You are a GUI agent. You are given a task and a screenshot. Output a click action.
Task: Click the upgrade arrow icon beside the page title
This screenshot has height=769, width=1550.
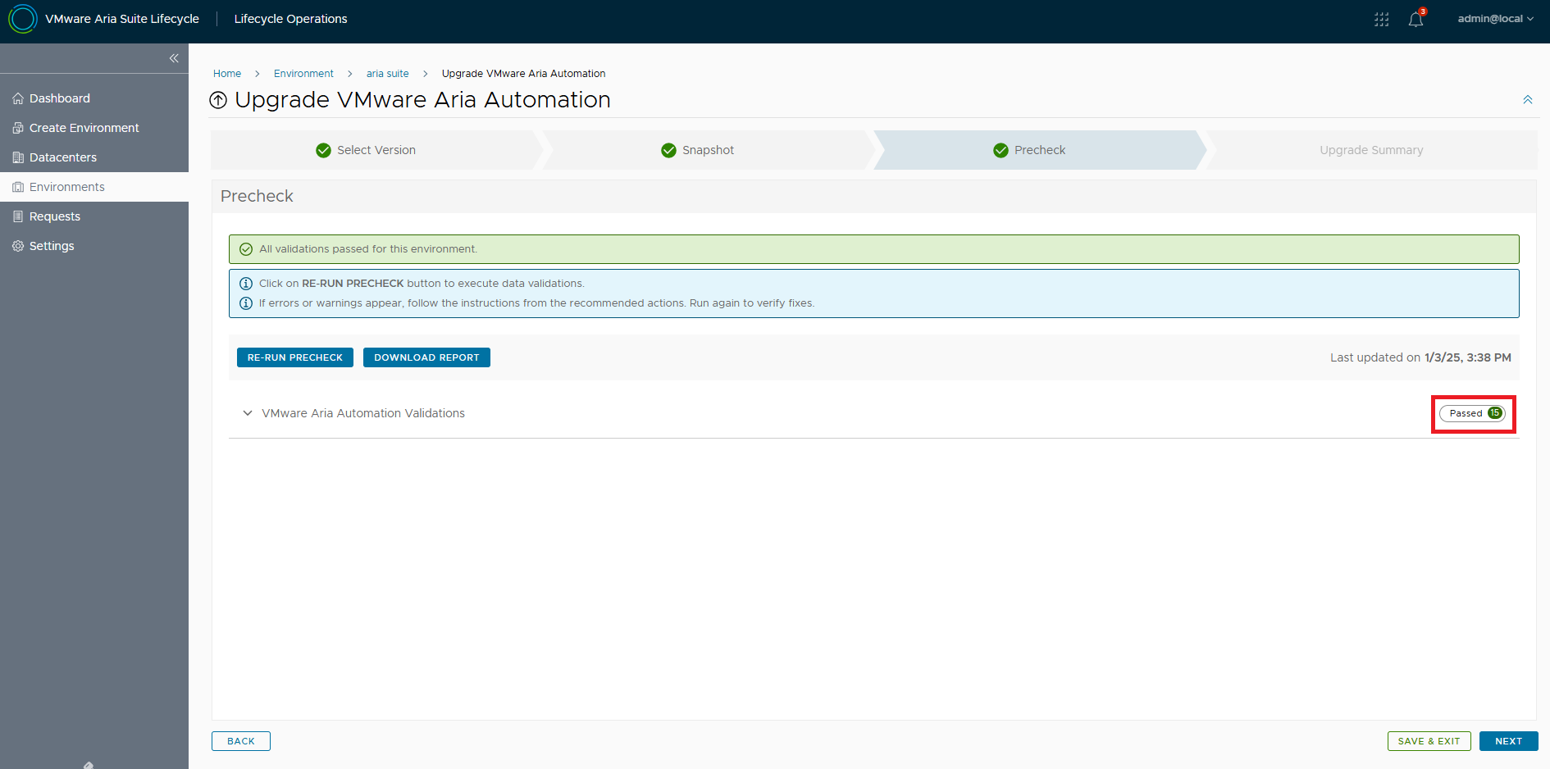(x=218, y=100)
